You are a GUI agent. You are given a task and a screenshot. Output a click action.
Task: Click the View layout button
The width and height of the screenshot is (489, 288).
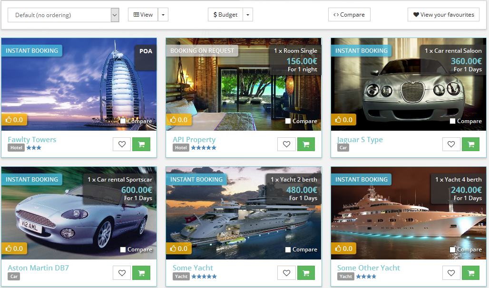[143, 15]
